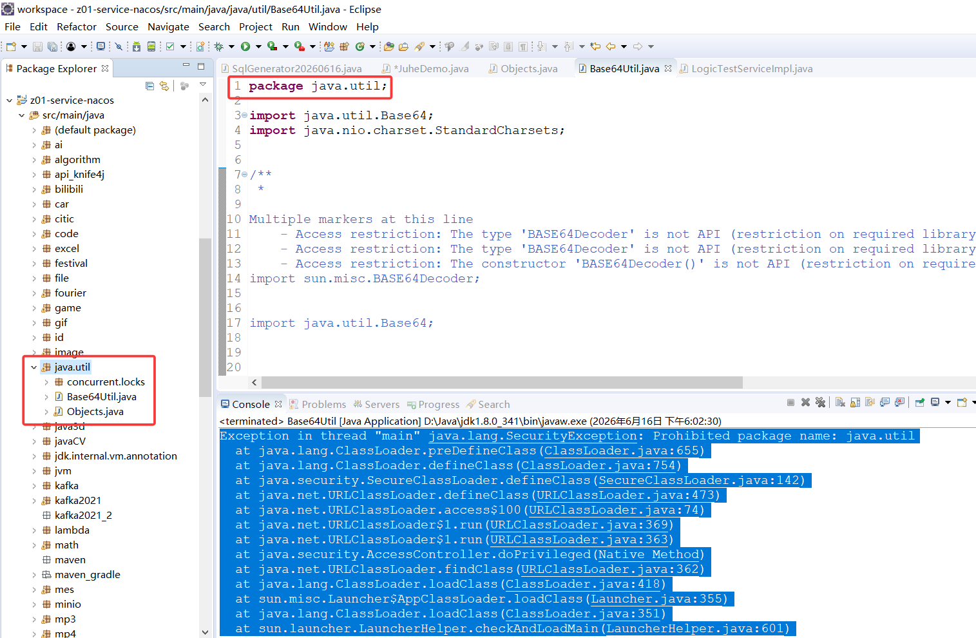
Task: Collapse the src/main/java source folder
Action: 21,115
